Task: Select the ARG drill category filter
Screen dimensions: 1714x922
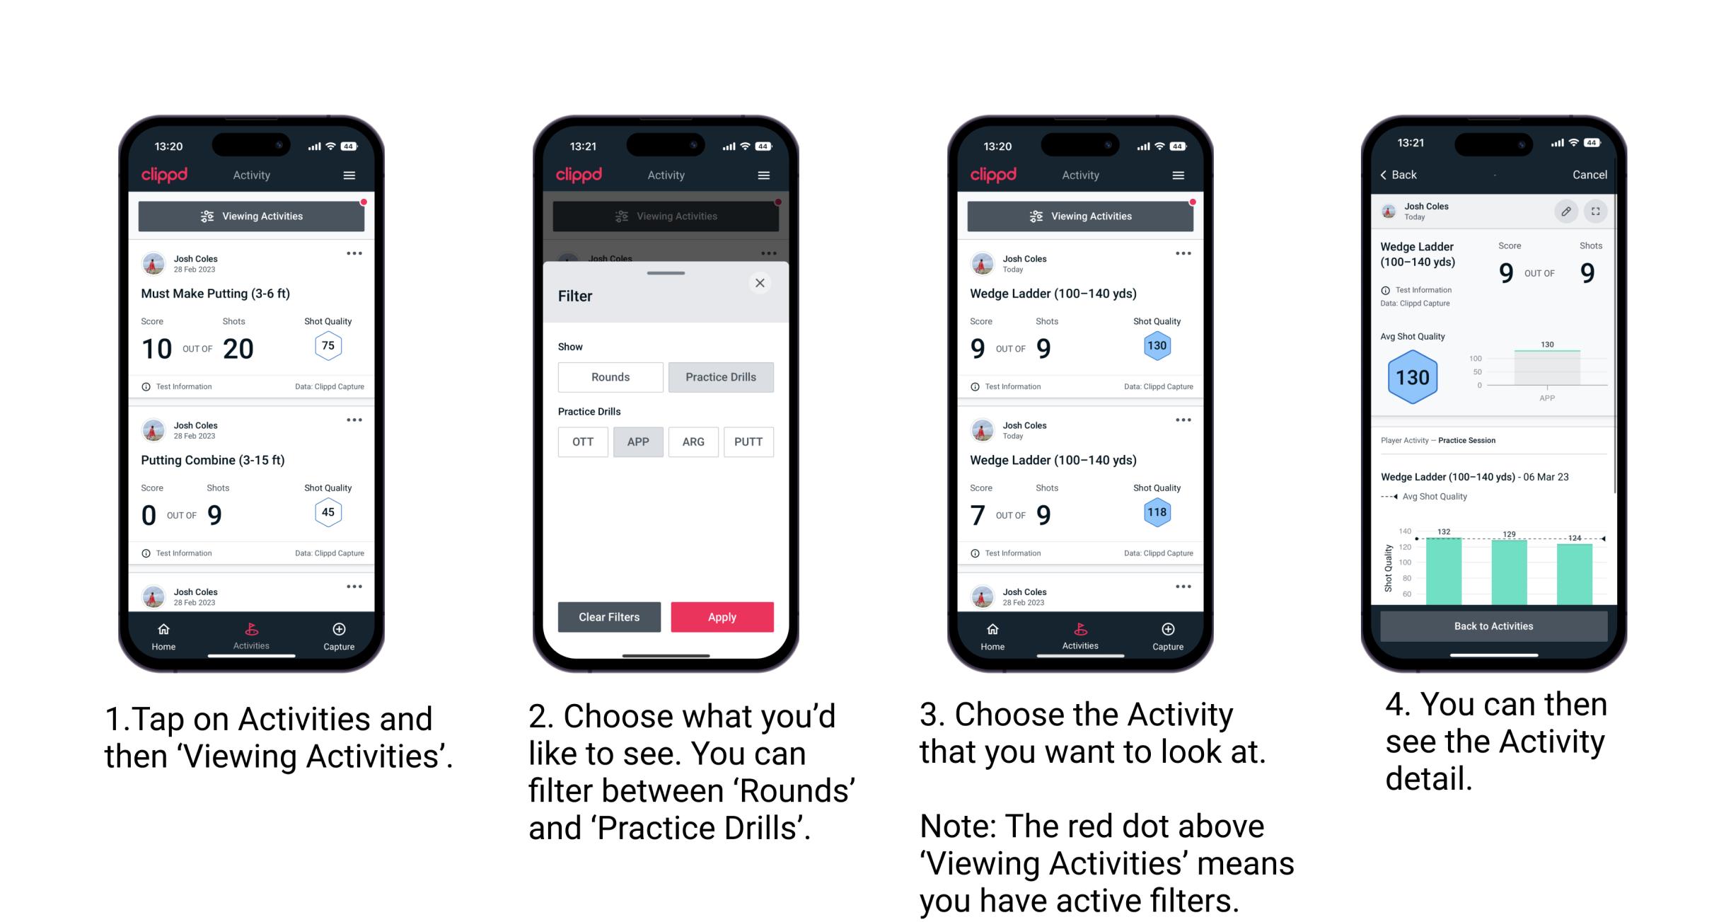Action: pyautogui.click(x=693, y=442)
